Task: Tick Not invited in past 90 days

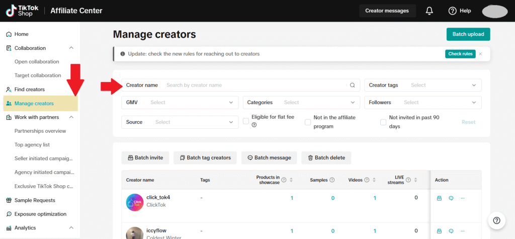Action: coord(383,122)
